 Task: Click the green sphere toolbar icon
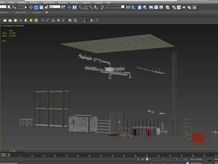(x=64, y=20)
